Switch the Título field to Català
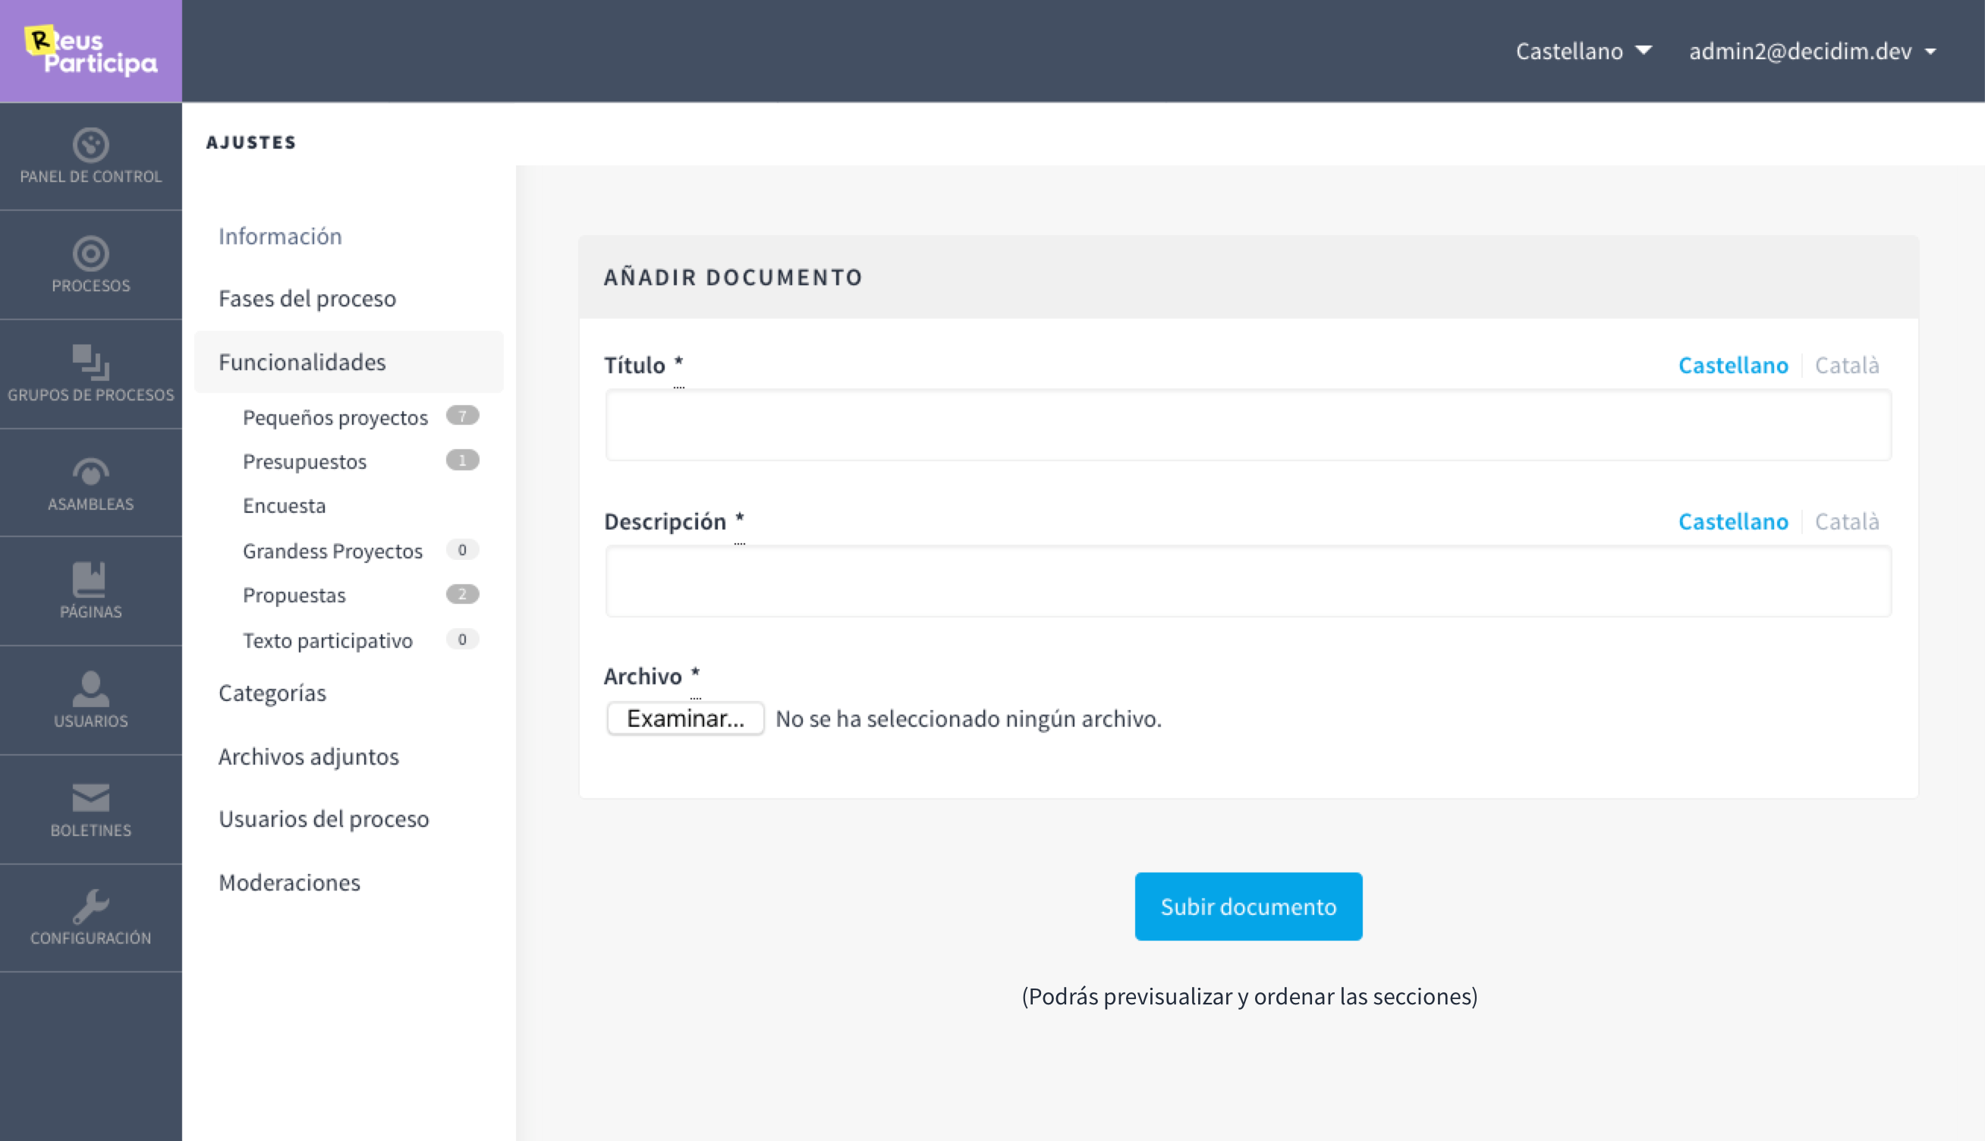 (1847, 363)
